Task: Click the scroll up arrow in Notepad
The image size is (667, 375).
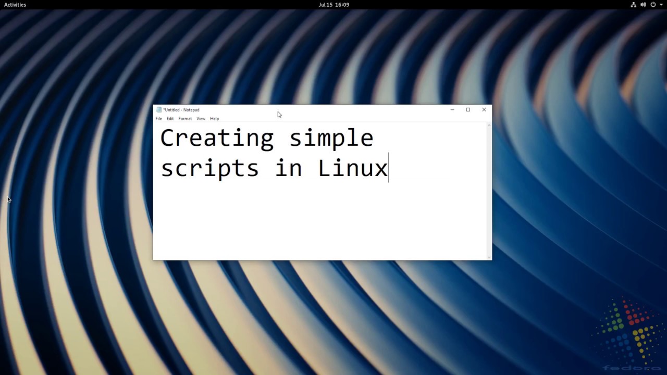Action: click(489, 126)
